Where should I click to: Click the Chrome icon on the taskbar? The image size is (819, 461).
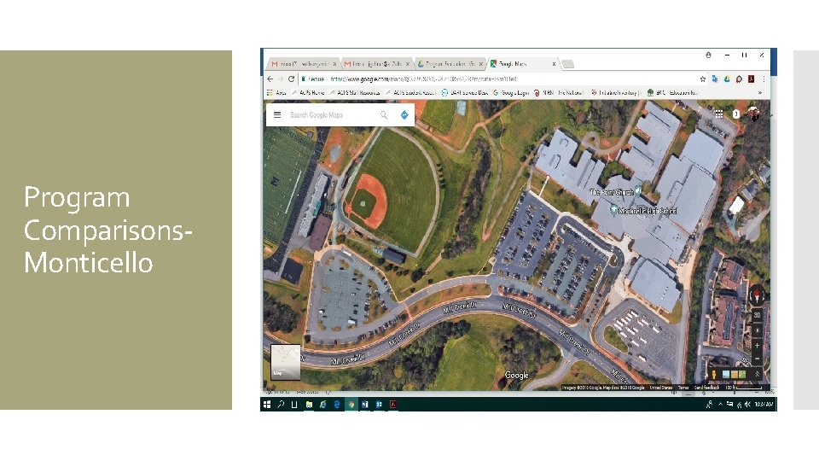(351, 404)
